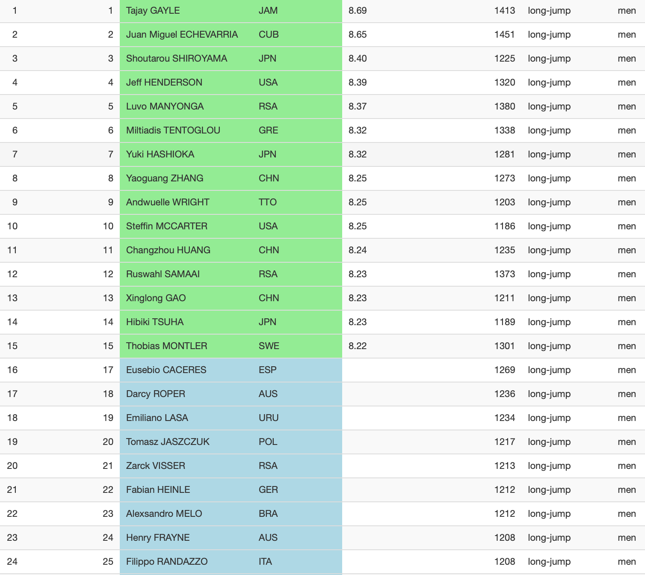Select Filippo RANDAZZO's name cell
Image resolution: width=645 pixels, height=575 pixels.
point(167,562)
